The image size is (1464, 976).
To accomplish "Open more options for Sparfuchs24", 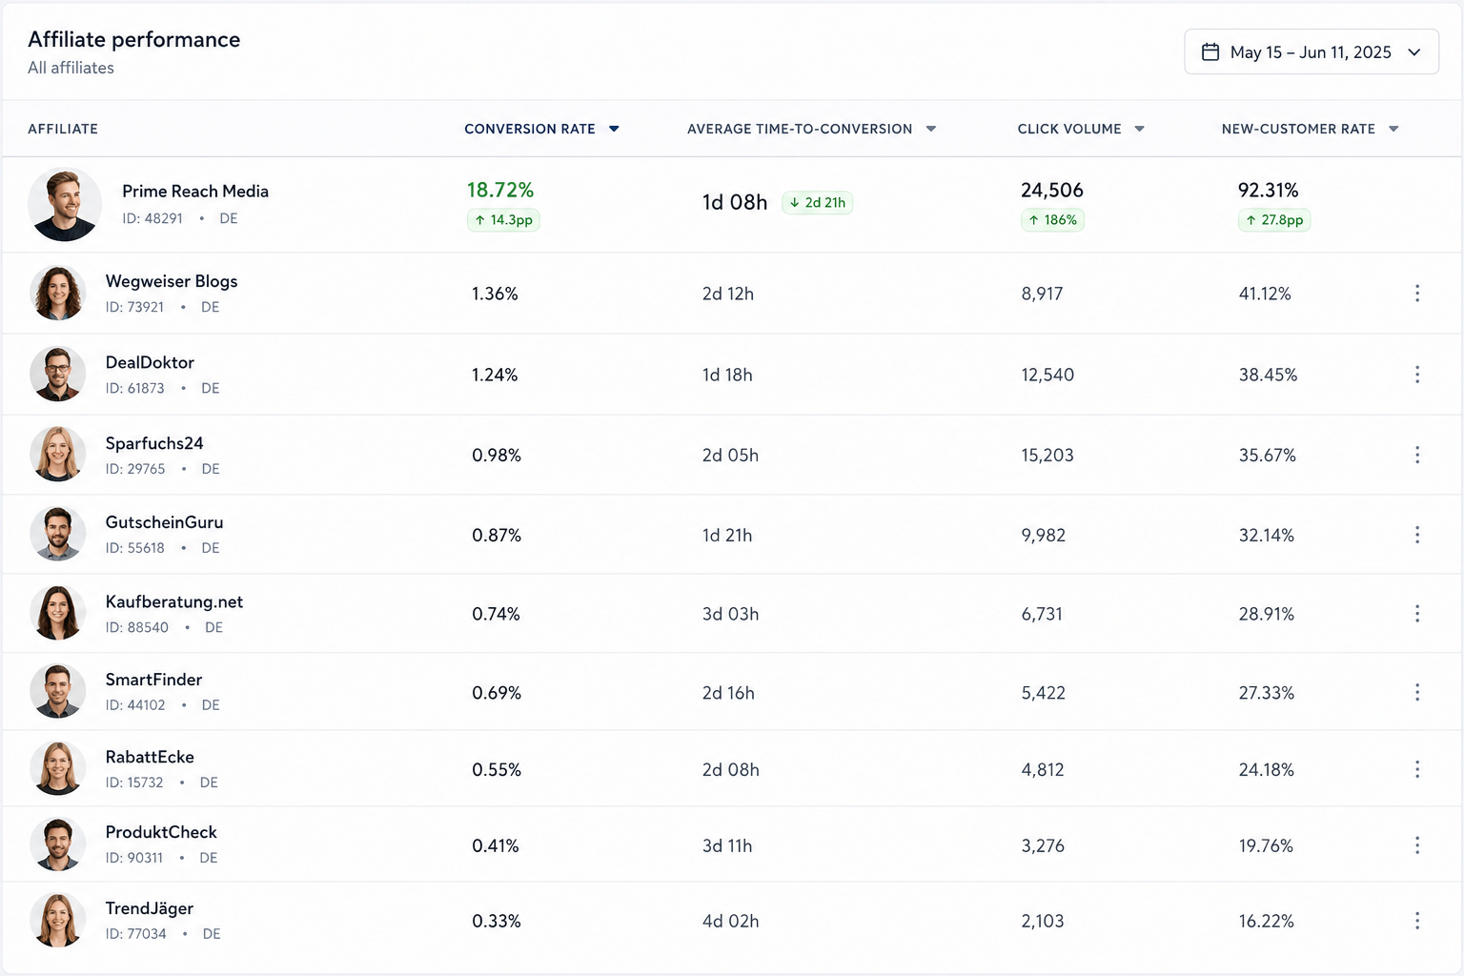I will (x=1417, y=455).
